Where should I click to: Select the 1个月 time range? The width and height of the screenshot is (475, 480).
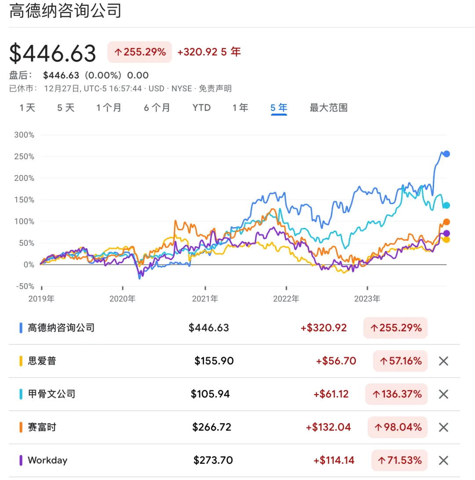pos(109,108)
